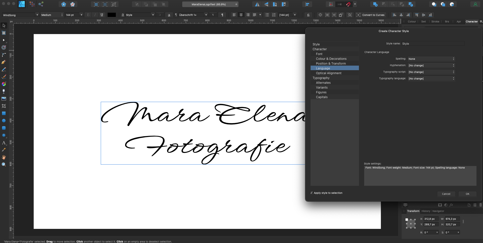The width and height of the screenshot is (483, 243).
Task: Select the Transparency wine glass tool
Action: pos(4,91)
